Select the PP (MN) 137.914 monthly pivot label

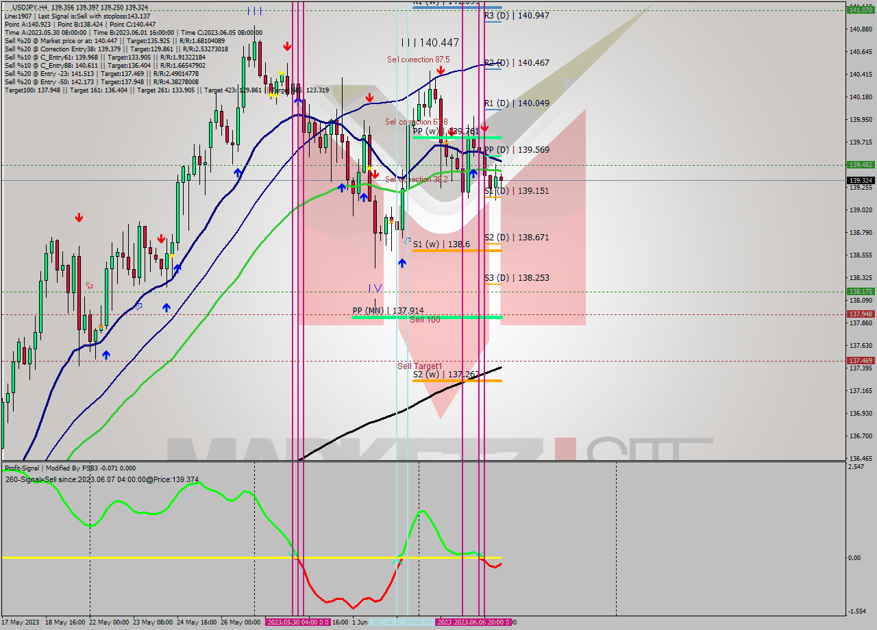coord(388,311)
